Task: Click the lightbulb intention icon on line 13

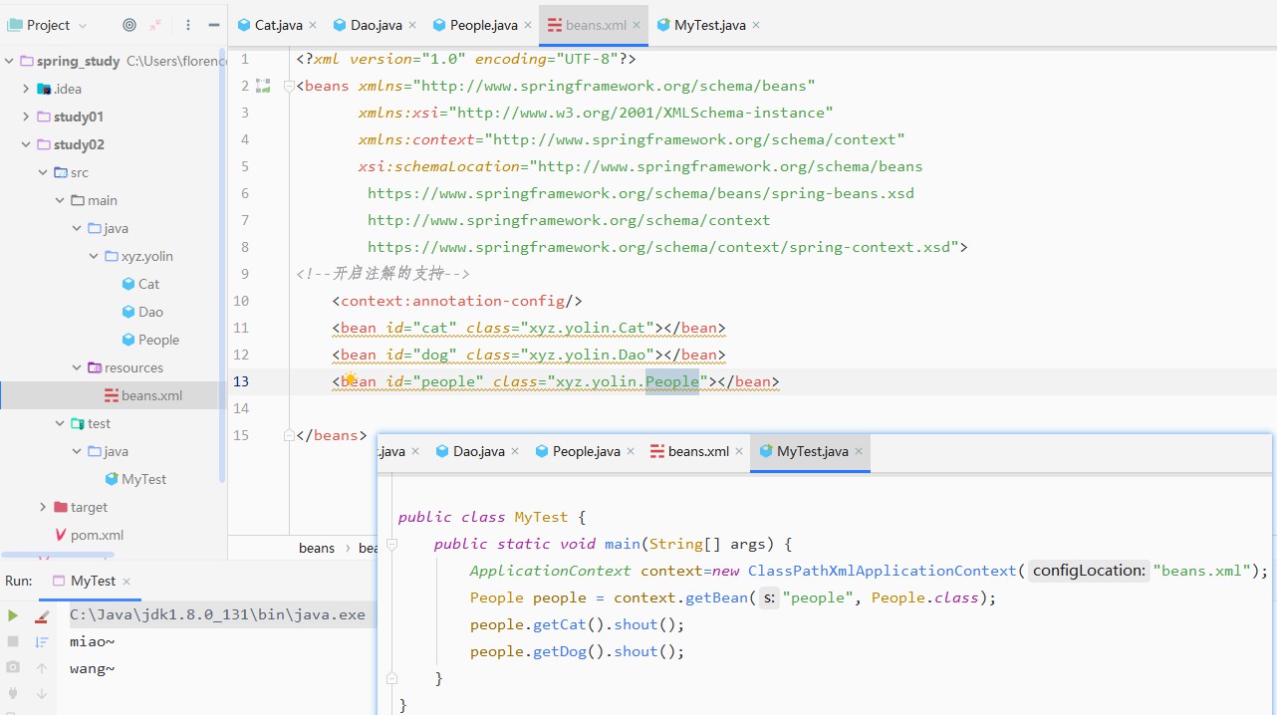Action: coord(350,379)
